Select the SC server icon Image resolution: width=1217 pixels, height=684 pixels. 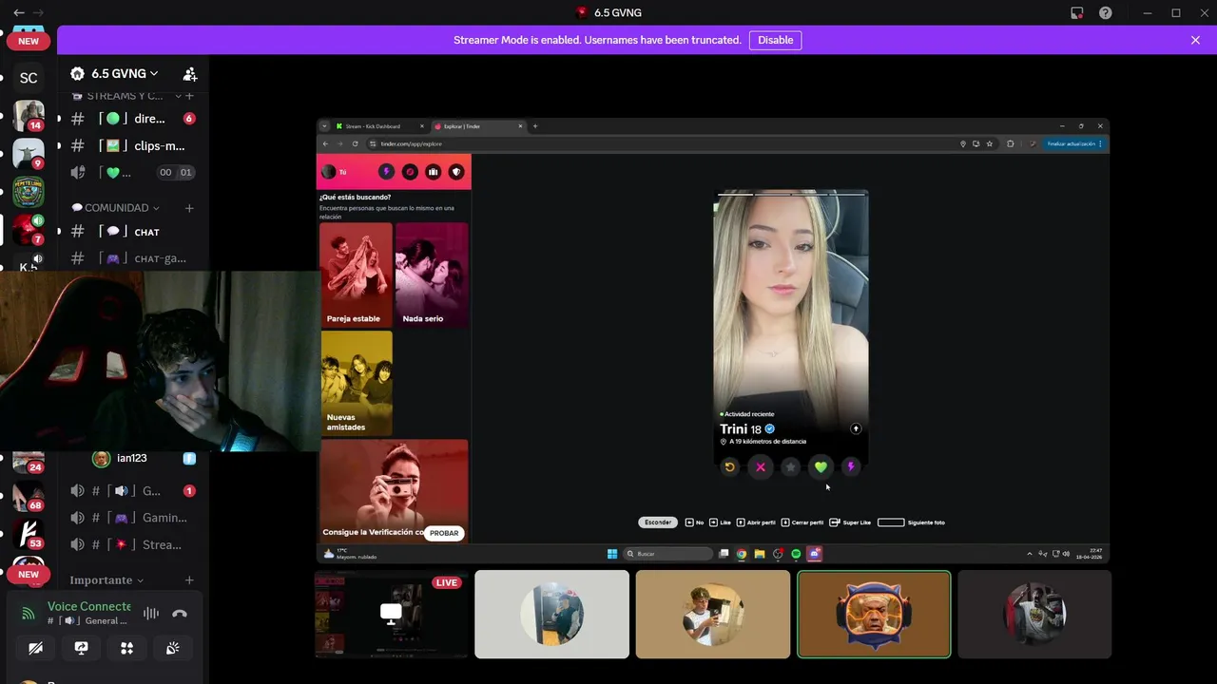click(29, 78)
